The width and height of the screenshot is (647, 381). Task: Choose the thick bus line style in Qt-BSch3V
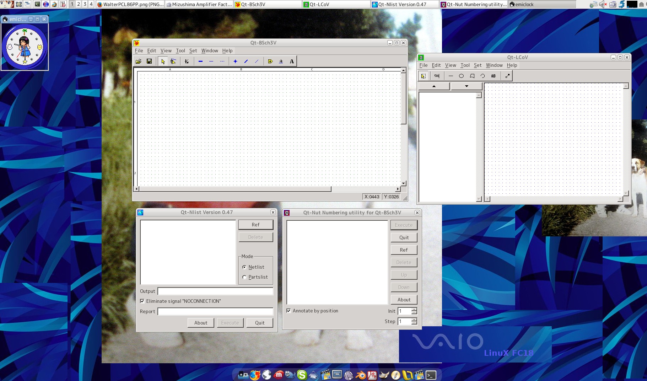200,61
